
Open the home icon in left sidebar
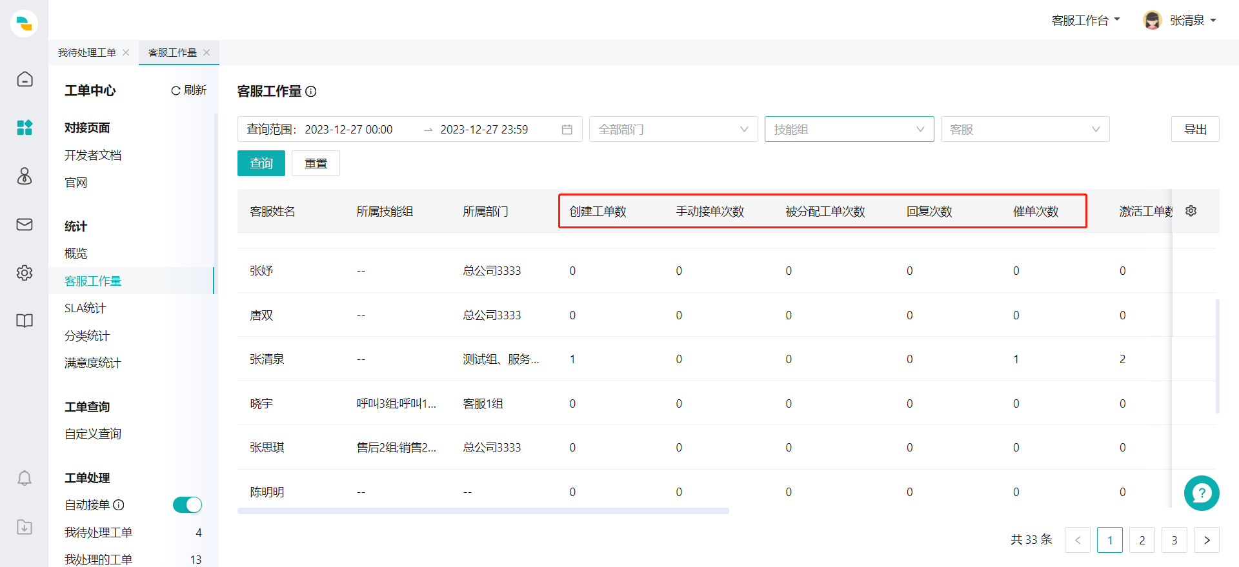click(25, 79)
